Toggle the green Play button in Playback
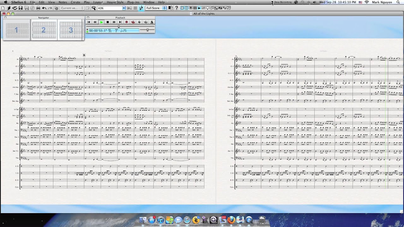This screenshot has width=404, height=227. click(x=101, y=22)
